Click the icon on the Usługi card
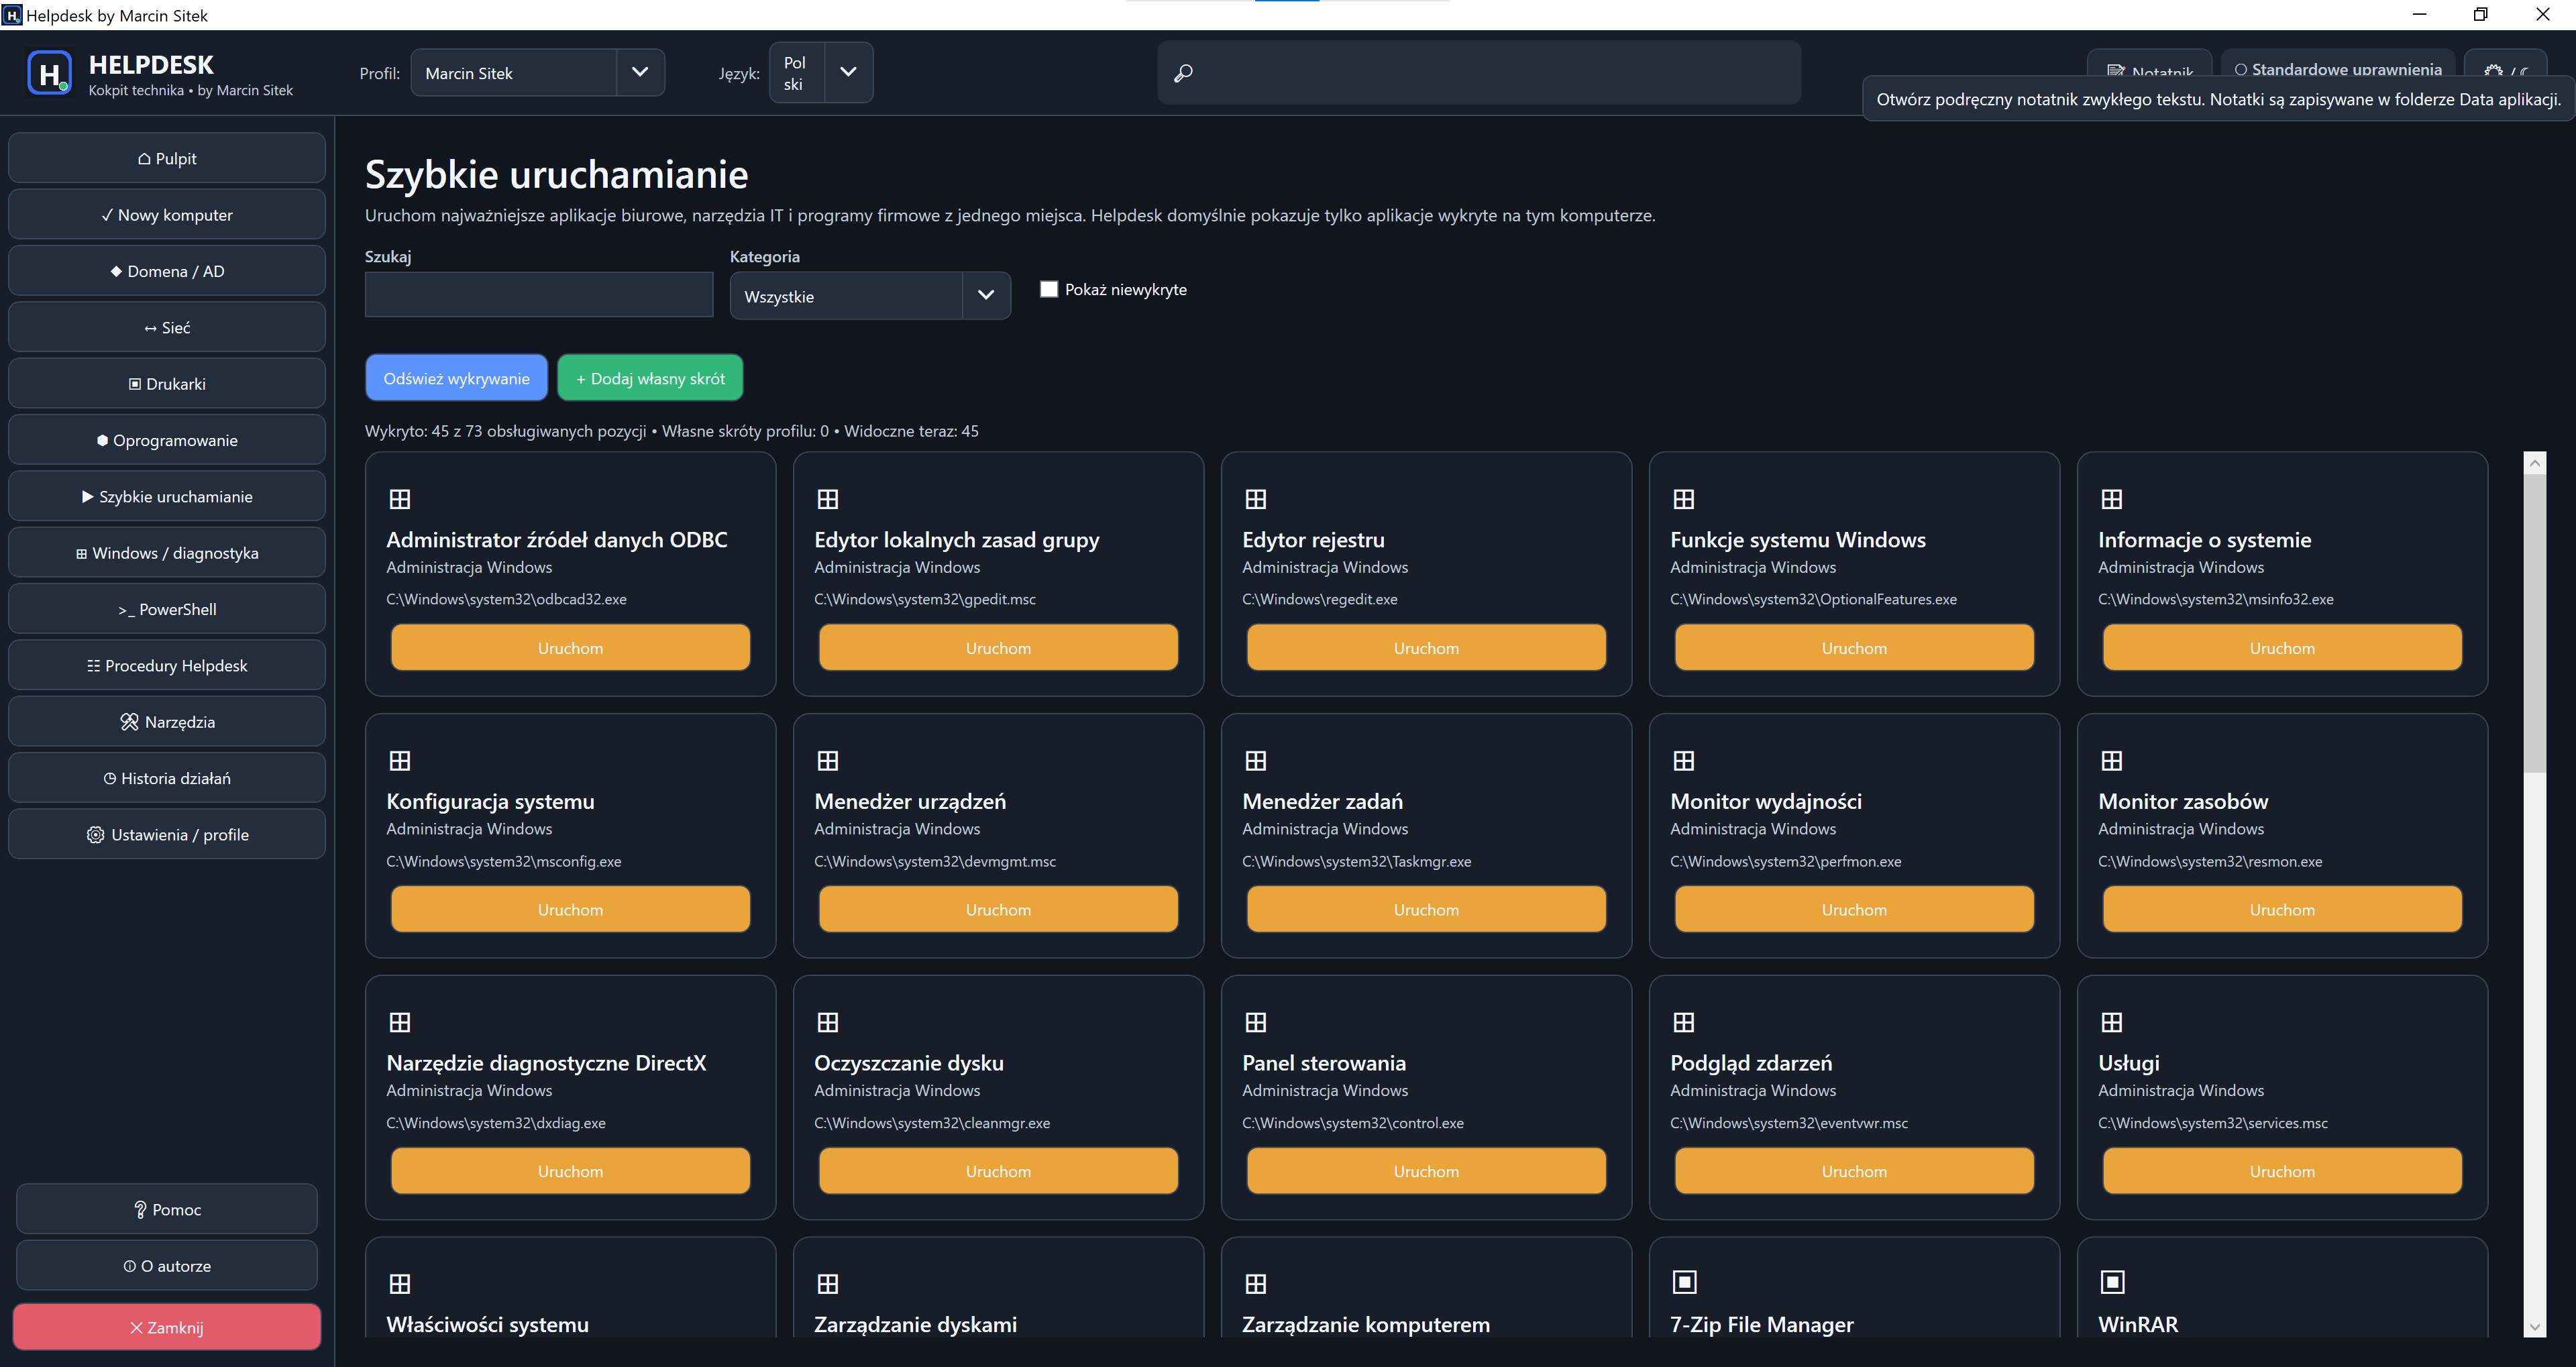Screen dimensions: 2576x1367 coord(2112,1022)
